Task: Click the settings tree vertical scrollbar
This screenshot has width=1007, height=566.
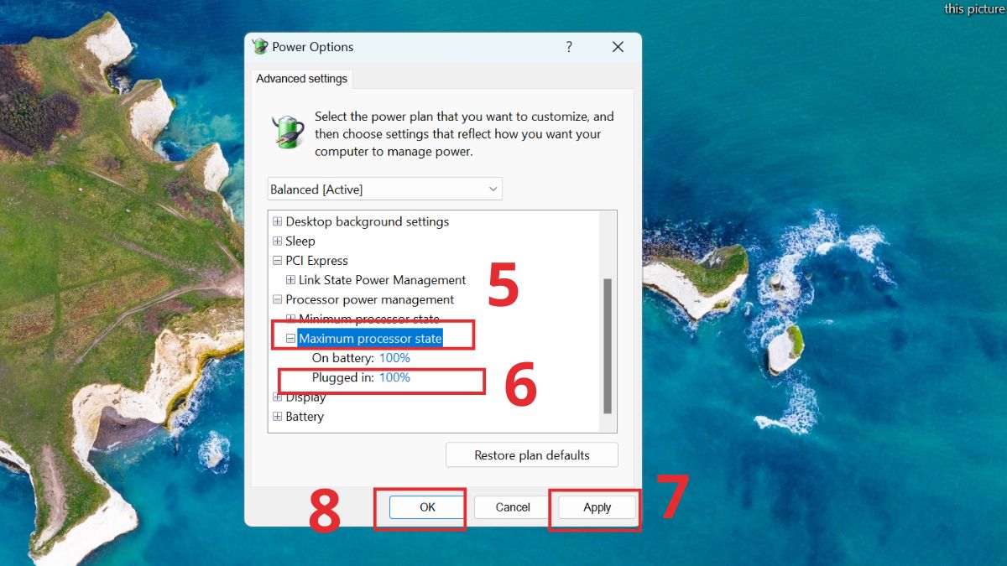Action: (608, 345)
